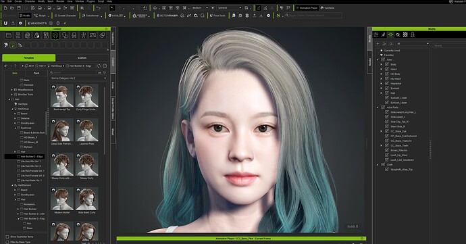
Task: Click the plus icon in Modify toolbar
Action: (x=378, y=44)
